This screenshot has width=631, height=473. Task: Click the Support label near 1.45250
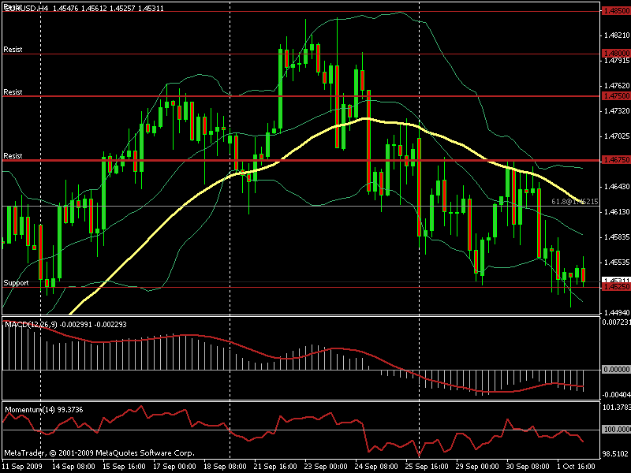tap(16, 283)
